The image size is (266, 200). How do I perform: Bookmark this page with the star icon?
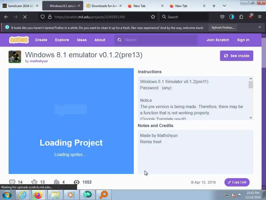(153, 17)
